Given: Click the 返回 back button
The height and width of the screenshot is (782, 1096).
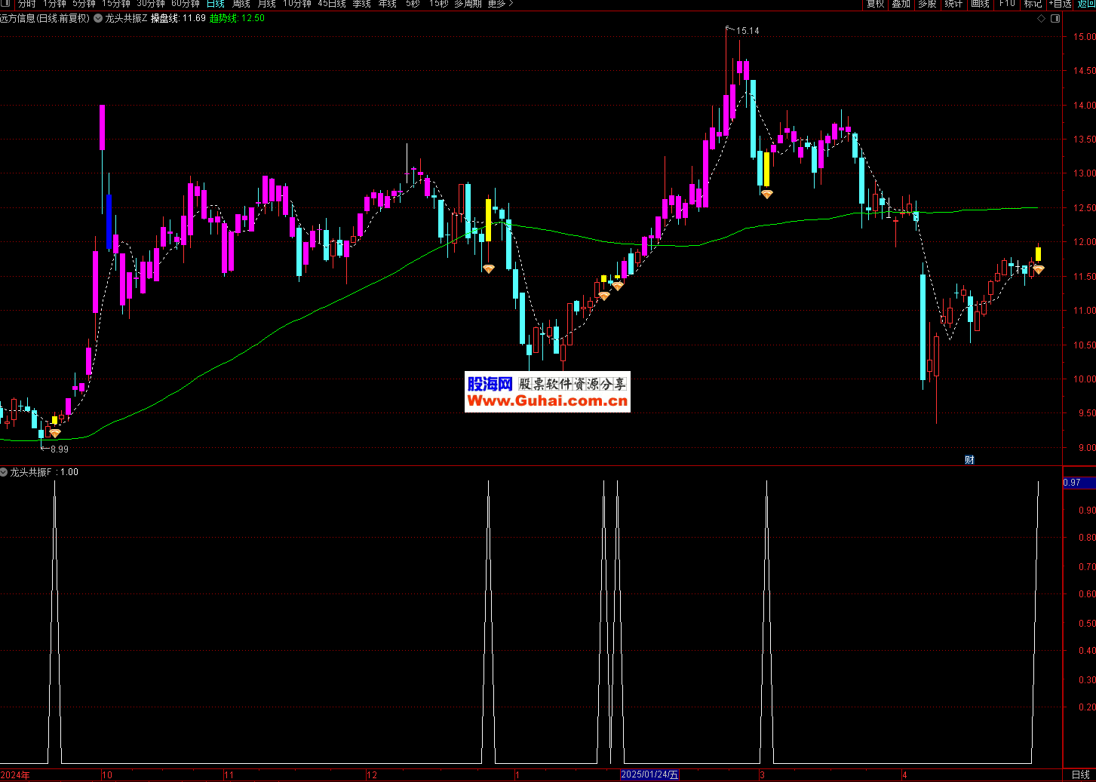Looking at the screenshot, I should click(x=1086, y=4).
